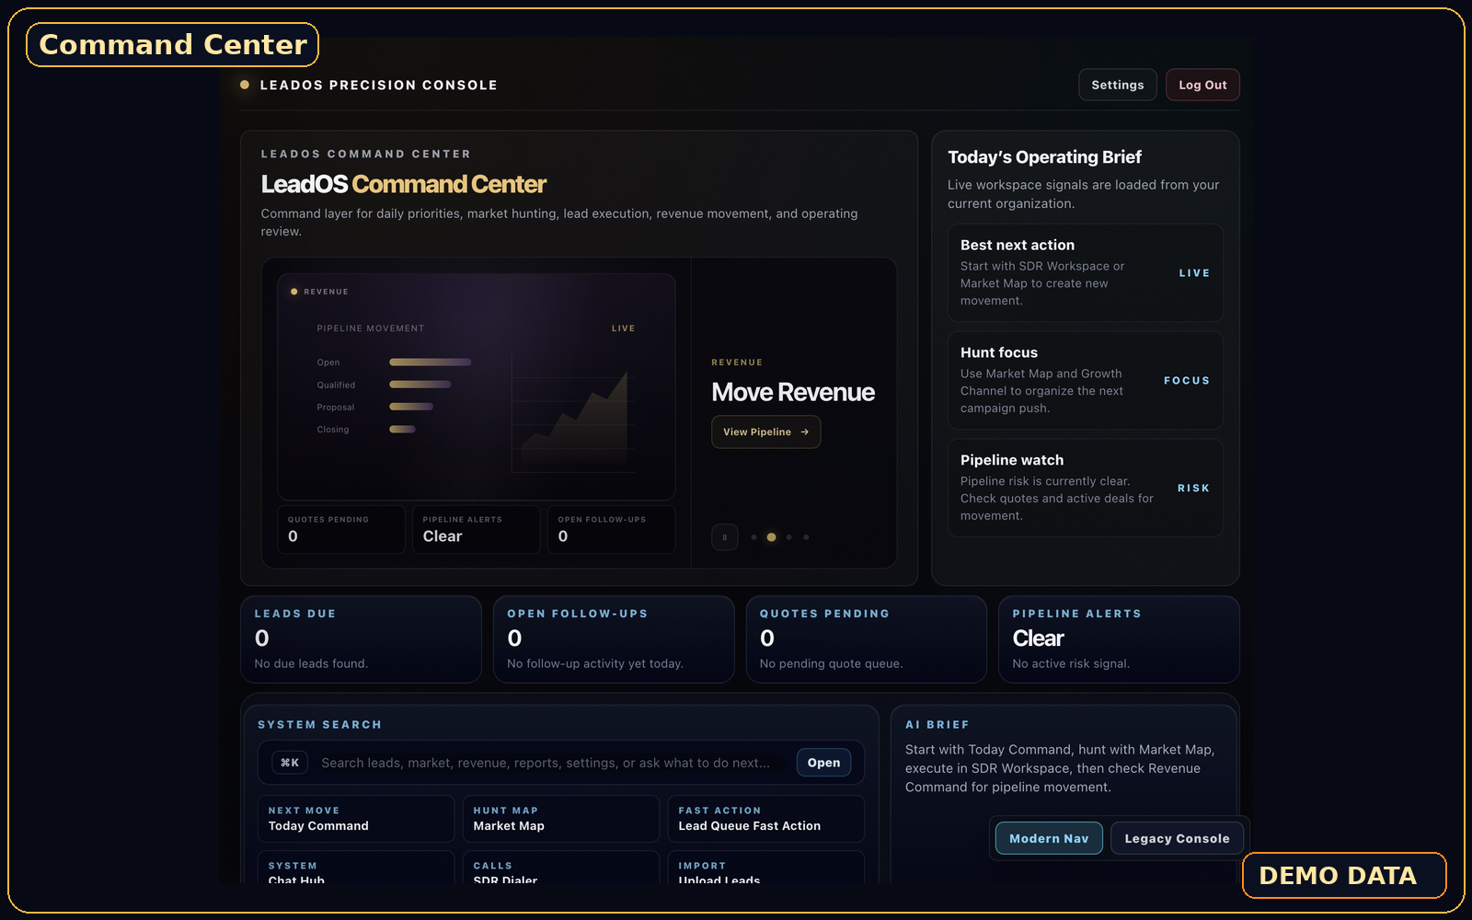
Task: Switch to Modern Nav mode
Action: tap(1049, 838)
